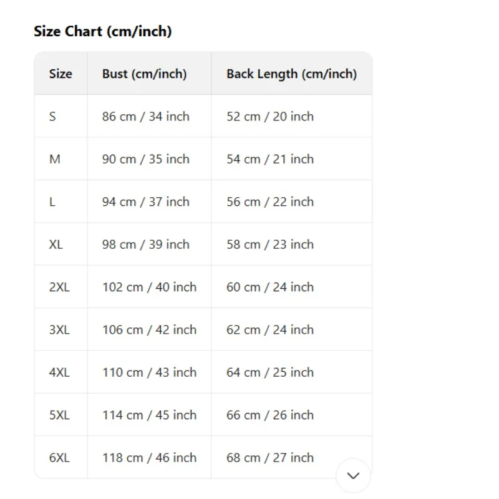The height and width of the screenshot is (499, 499).
Task: Click the 86 cm / 34 inch bust value
Action: pyautogui.click(x=145, y=117)
